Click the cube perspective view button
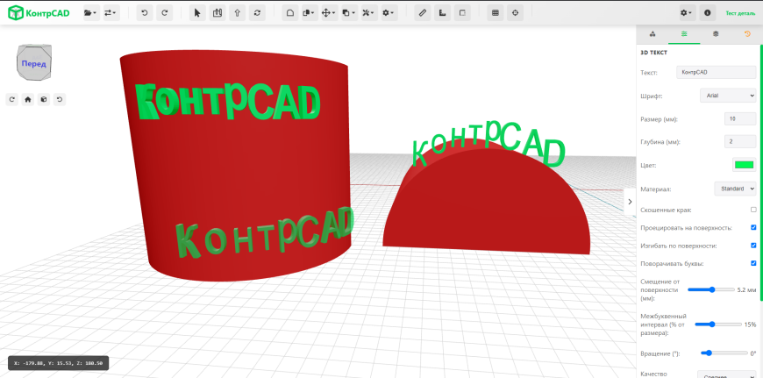Screen dimensions: 763x378 (x=44, y=100)
